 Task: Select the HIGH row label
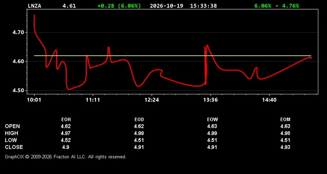point(12,133)
